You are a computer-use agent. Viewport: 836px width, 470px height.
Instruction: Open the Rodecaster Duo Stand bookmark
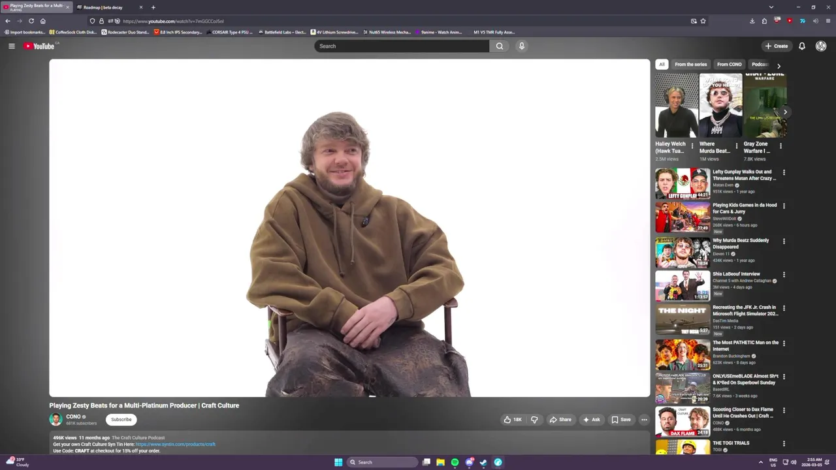(125, 32)
